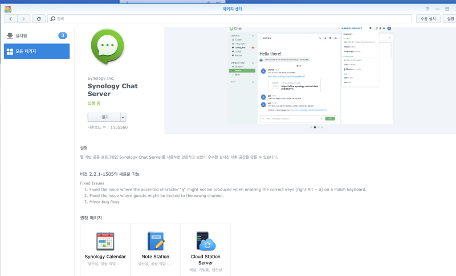Click the Package Center icon in title bar
The height and width of the screenshot is (276, 456).
(8, 9)
